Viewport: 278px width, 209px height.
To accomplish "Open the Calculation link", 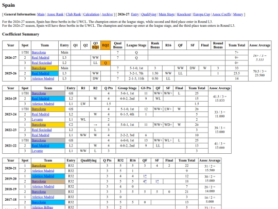I will tap(91, 14).
